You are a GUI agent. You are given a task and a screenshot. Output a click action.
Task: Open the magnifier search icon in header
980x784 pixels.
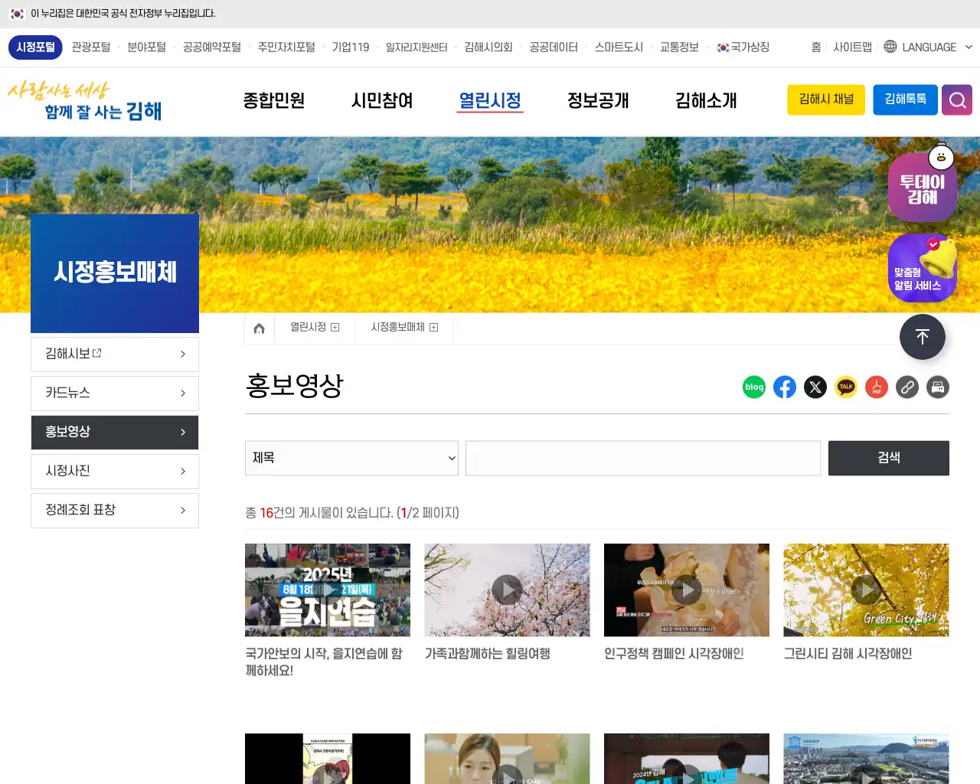point(957,100)
